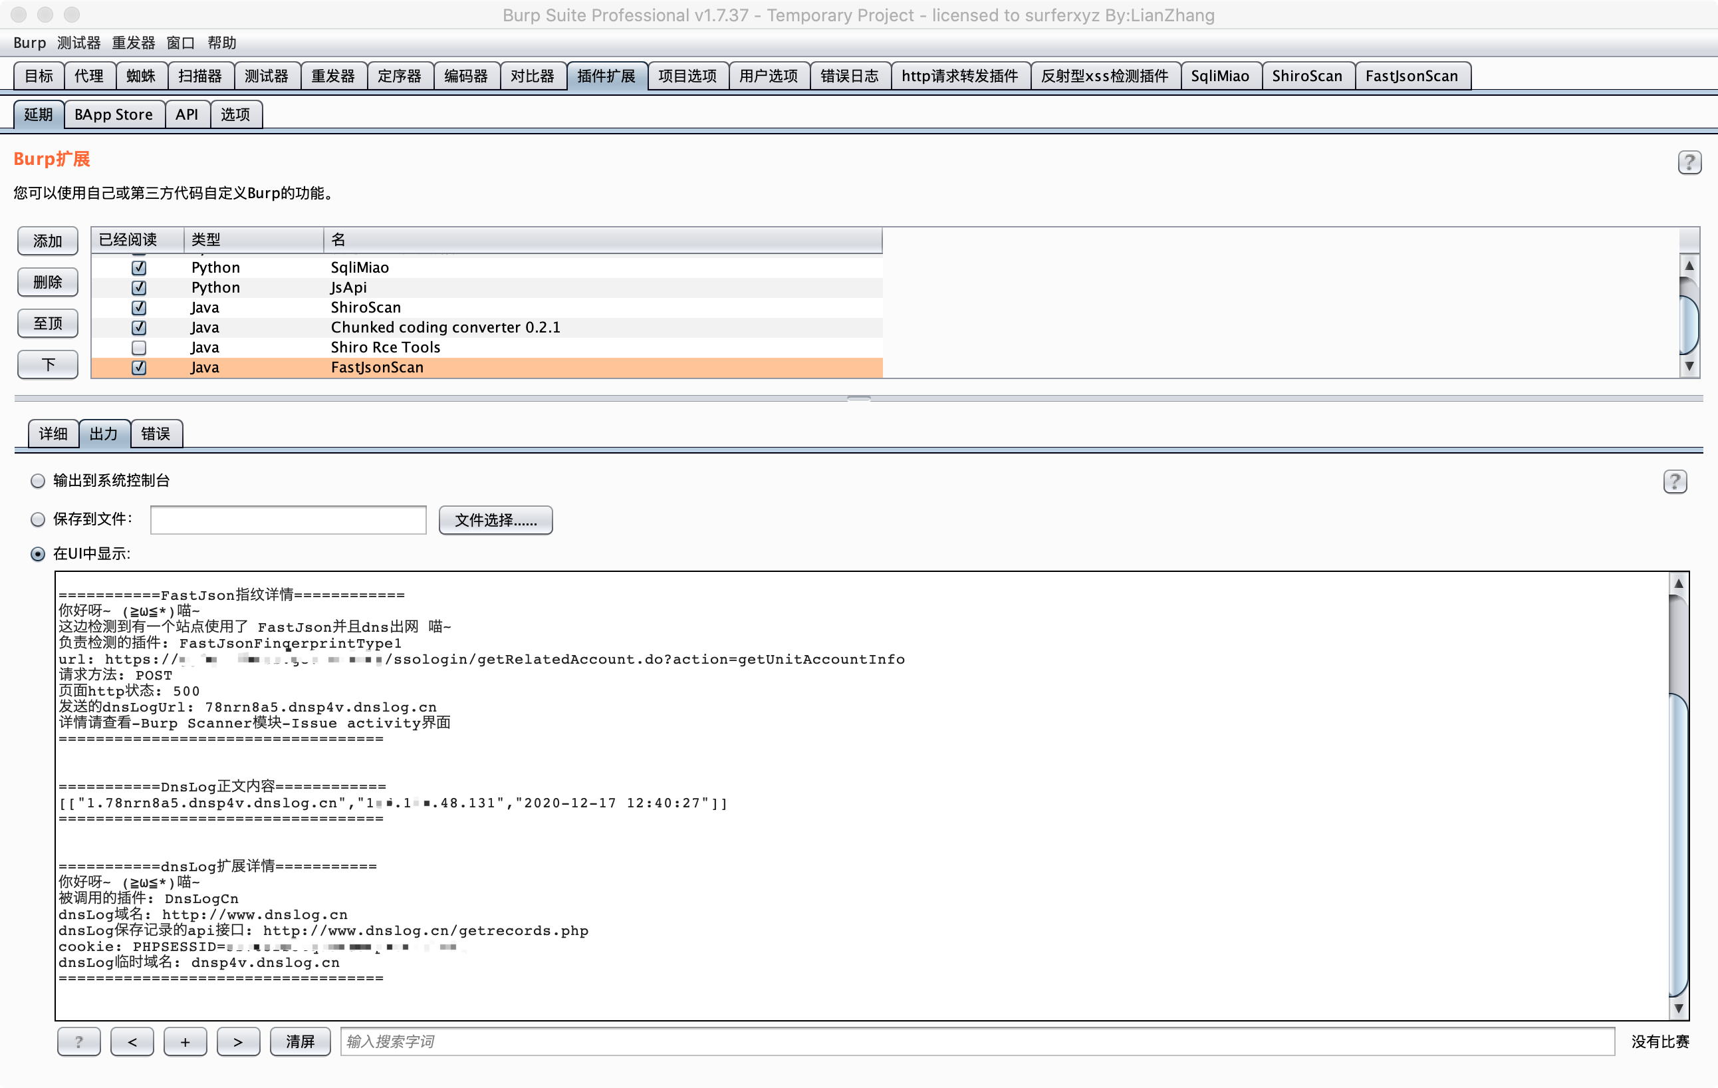Click the next match '>' button
The height and width of the screenshot is (1088, 1718).
click(237, 1041)
